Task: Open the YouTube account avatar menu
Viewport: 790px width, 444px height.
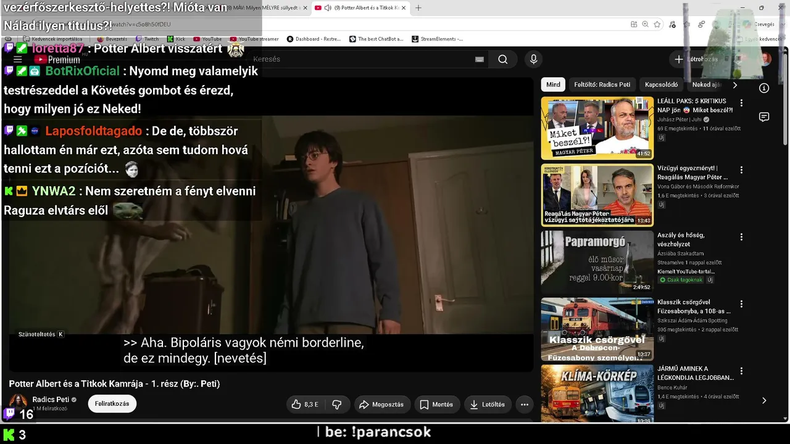Action: click(765, 59)
